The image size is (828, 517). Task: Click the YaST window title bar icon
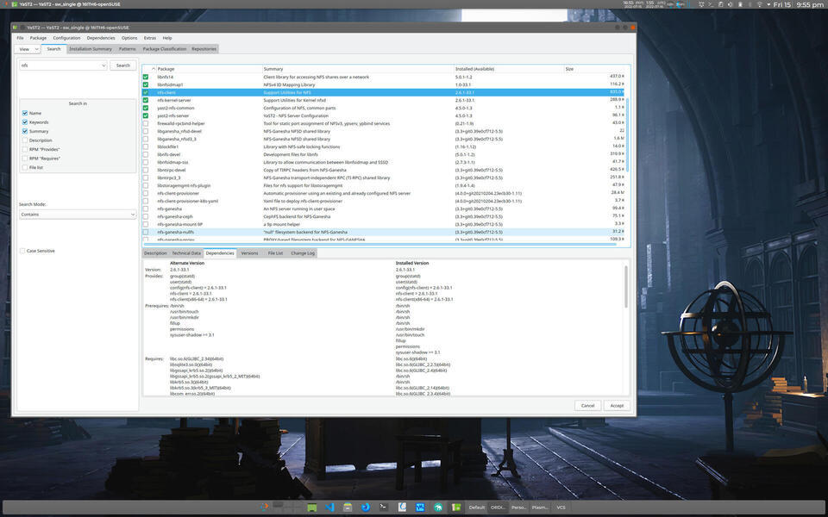coord(16,28)
